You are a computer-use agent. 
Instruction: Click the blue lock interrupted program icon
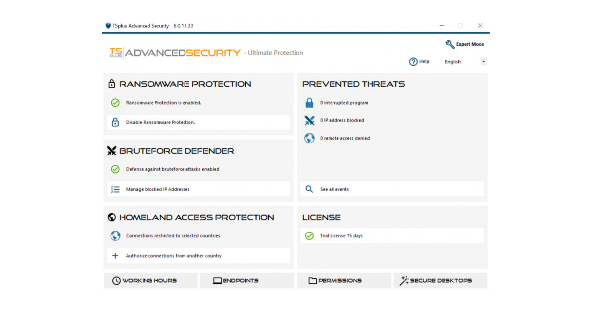point(309,103)
